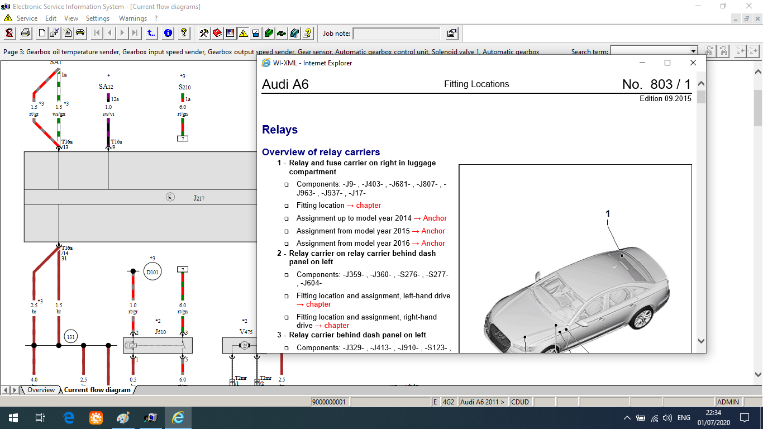The image size is (763, 429).
Task: Click the 'Audi A6 2011 >' status field
Action: click(x=483, y=402)
